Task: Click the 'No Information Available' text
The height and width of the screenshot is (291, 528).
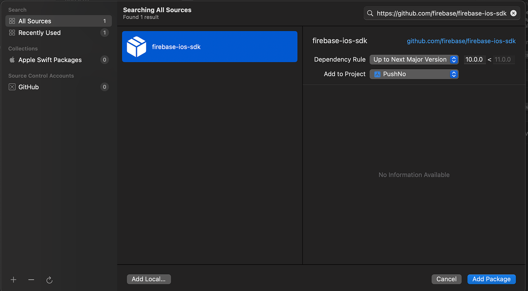Action: (x=414, y=175)
